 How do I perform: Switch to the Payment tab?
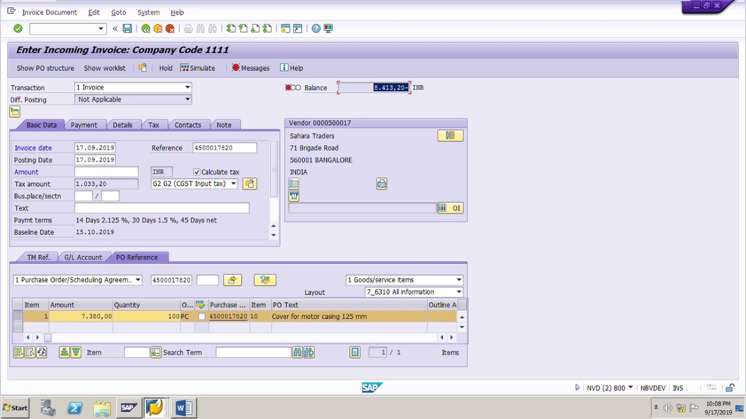[x=84, y=125]
